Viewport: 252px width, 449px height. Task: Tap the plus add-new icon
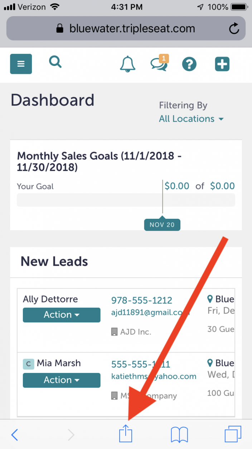click(222, 64)
